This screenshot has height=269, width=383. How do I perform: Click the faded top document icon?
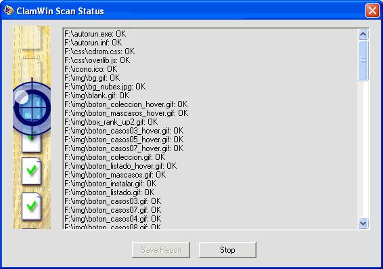[31, 37]
